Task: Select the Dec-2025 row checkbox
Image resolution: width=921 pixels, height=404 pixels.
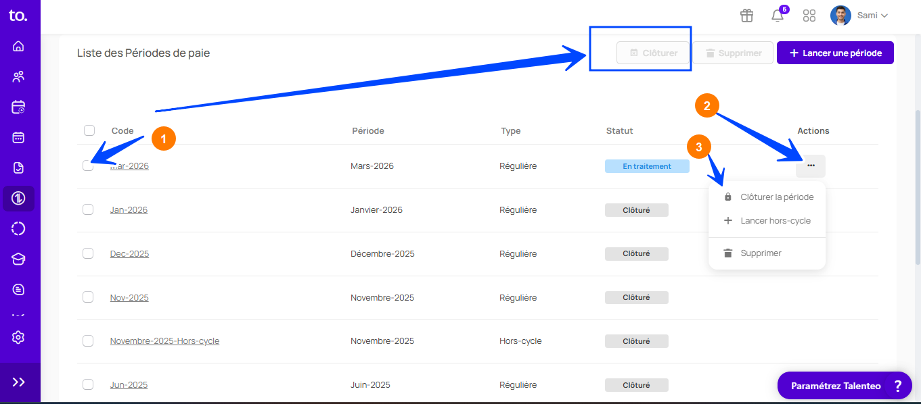Action: [x=88, y=253]
